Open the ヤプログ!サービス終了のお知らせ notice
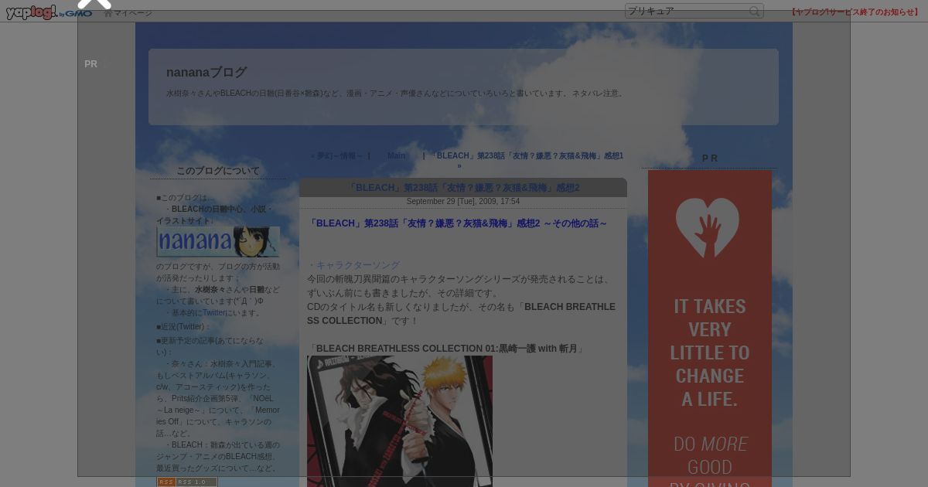This screenshot has height=487, width=928. (855, 12)
